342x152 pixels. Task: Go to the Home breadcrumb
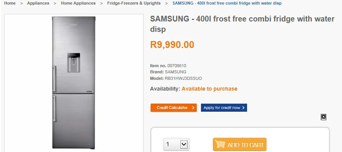10,3
